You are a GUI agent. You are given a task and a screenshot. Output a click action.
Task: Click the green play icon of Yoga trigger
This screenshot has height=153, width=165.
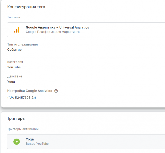(16, 142)
